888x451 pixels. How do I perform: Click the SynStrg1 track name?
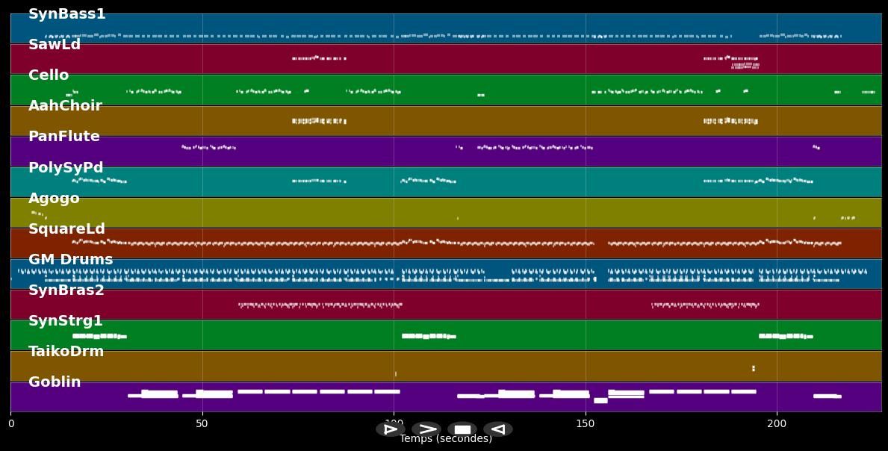click(x=66, y=321)
